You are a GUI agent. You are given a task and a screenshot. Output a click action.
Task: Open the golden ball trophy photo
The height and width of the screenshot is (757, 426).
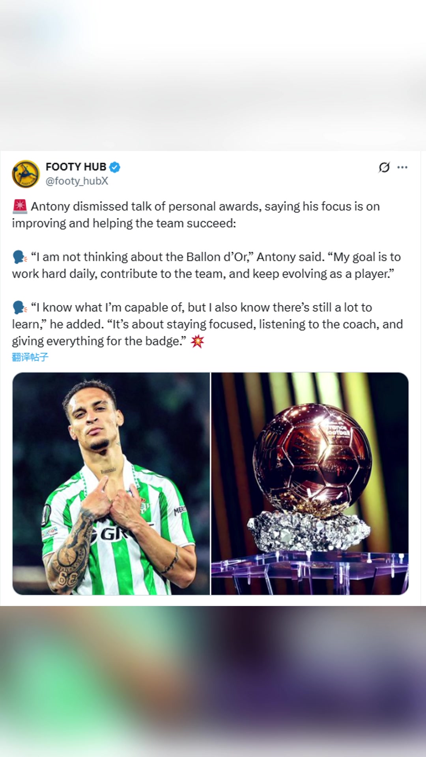click(310, 483)
